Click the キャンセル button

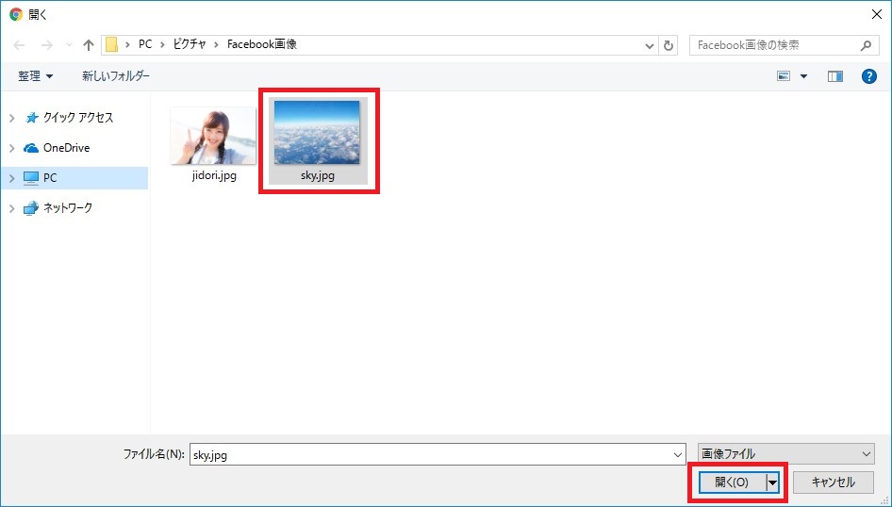coord(833,482)
